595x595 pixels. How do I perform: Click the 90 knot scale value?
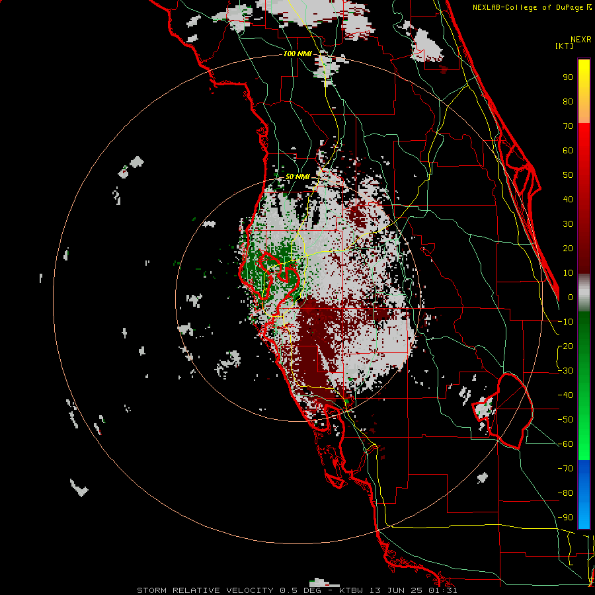(568, 77)
